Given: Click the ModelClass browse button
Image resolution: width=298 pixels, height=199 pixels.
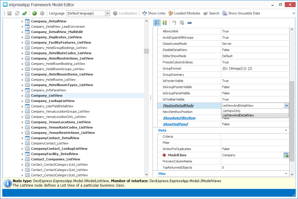Looking at the screenshot, I should [x=286, y=155].
